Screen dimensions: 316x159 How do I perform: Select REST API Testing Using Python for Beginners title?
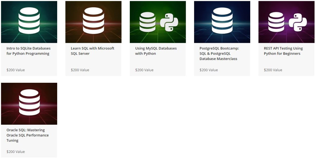click(x=283, y=51)
